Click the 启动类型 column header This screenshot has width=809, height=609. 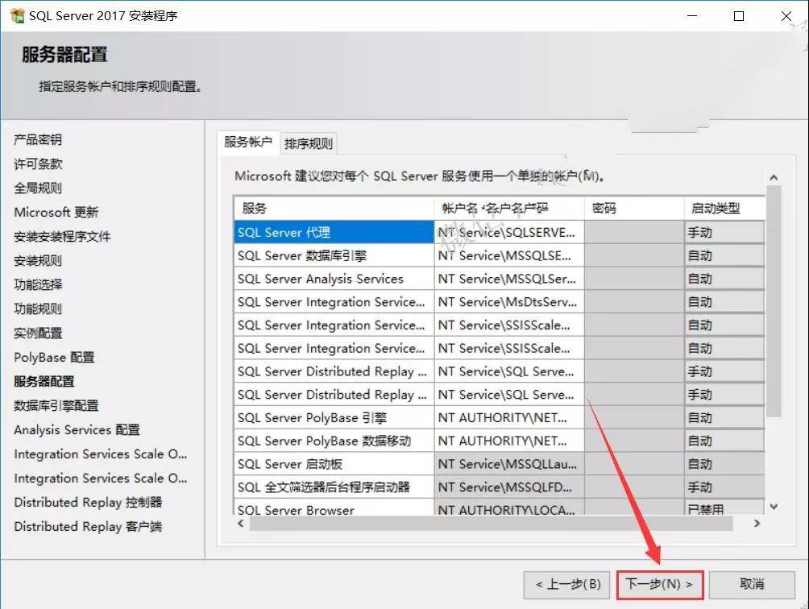pyautogui.click(x=725, y=209)
